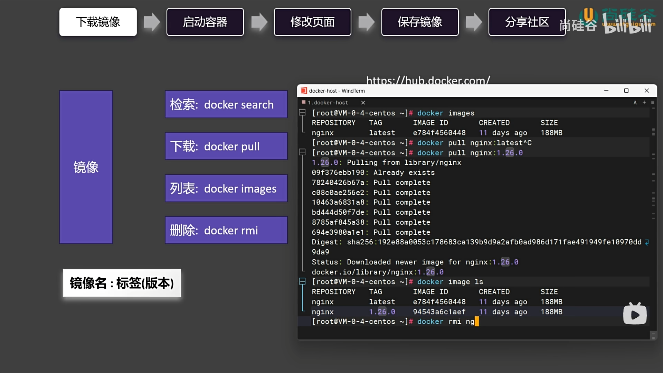Click the 'bd444d50f7de: Pull complete' line
The width and height of the screenshot is (663, 373).
pos(371,212)
